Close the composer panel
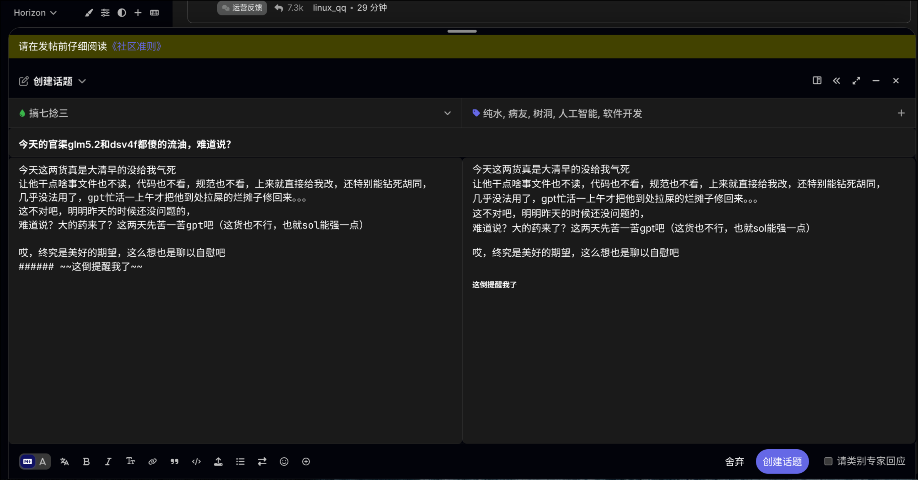Viewport: 918px width, 480px height. click(896, 80)
